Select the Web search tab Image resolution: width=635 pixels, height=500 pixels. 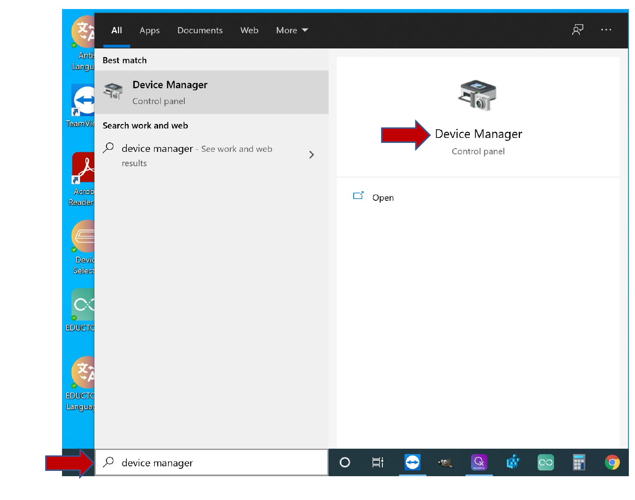pyautogui.click(x=249, y=30)
